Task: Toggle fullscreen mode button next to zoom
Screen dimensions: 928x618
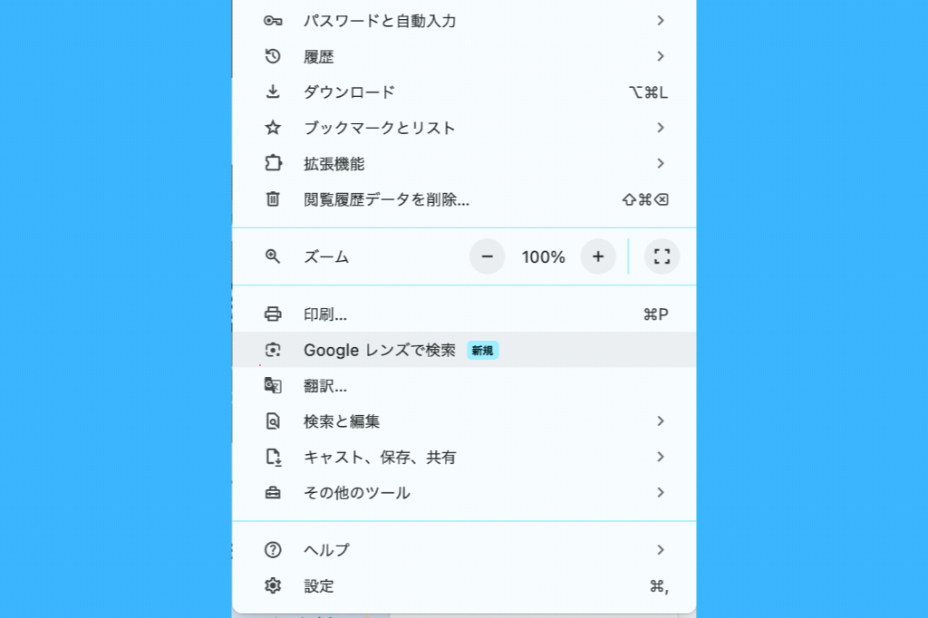Action: pos(662,256)
